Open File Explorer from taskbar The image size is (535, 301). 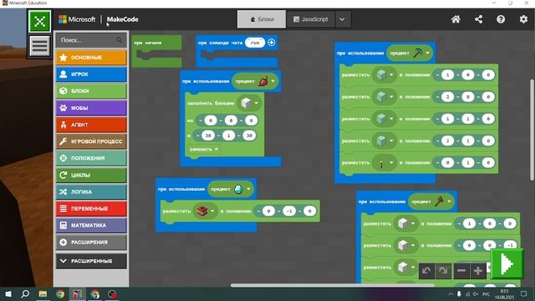click(43, 293)
